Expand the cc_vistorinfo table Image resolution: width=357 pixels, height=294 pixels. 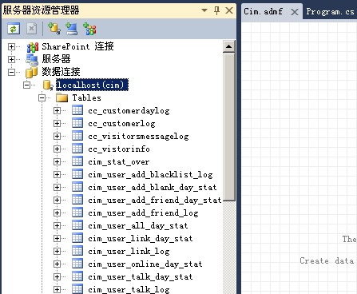[x=57, y=149]
